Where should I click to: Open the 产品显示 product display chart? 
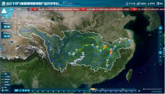(x=138, y=4)
